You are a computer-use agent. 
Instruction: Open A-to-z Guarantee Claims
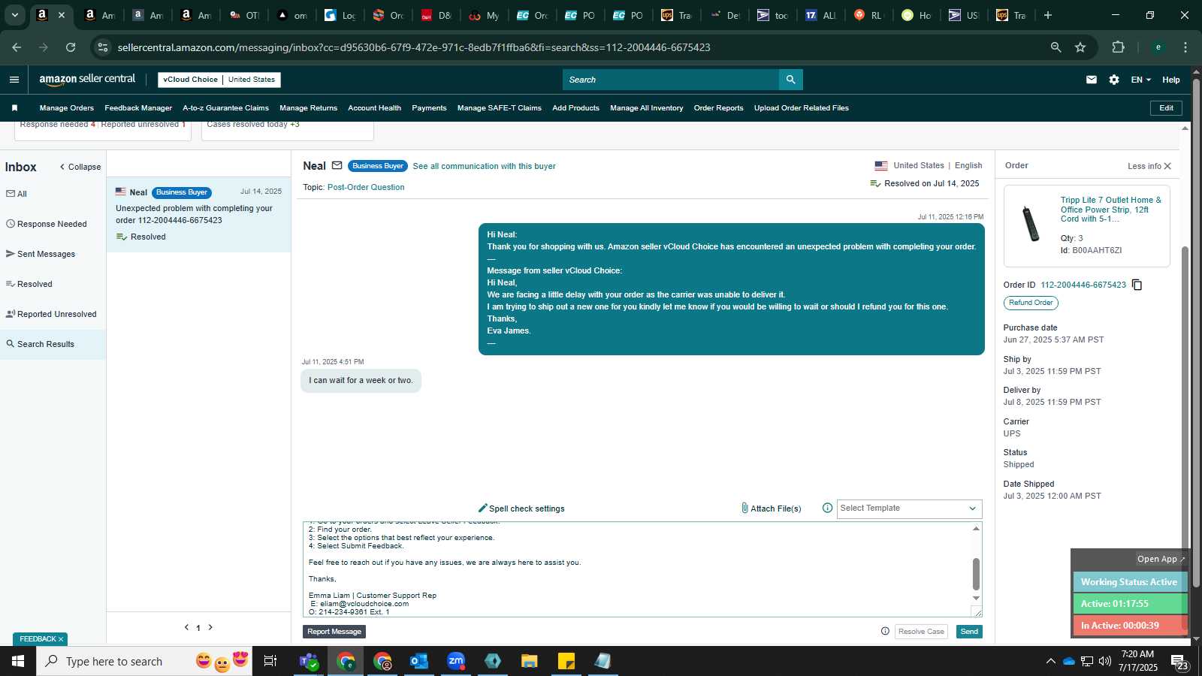(x=225, y=108)
